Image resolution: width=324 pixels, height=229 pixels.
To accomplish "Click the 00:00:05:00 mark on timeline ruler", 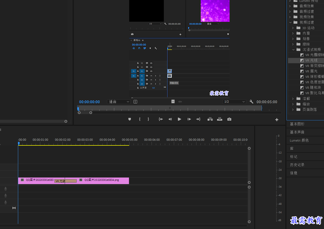I will [x=129, y=140].
